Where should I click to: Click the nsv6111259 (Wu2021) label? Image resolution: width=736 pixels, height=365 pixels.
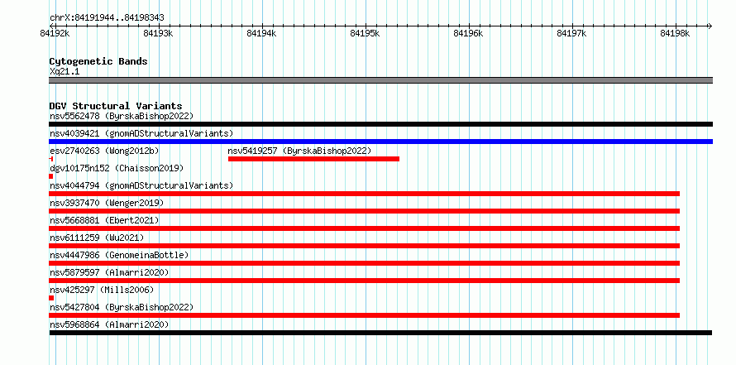coord(97,238)
